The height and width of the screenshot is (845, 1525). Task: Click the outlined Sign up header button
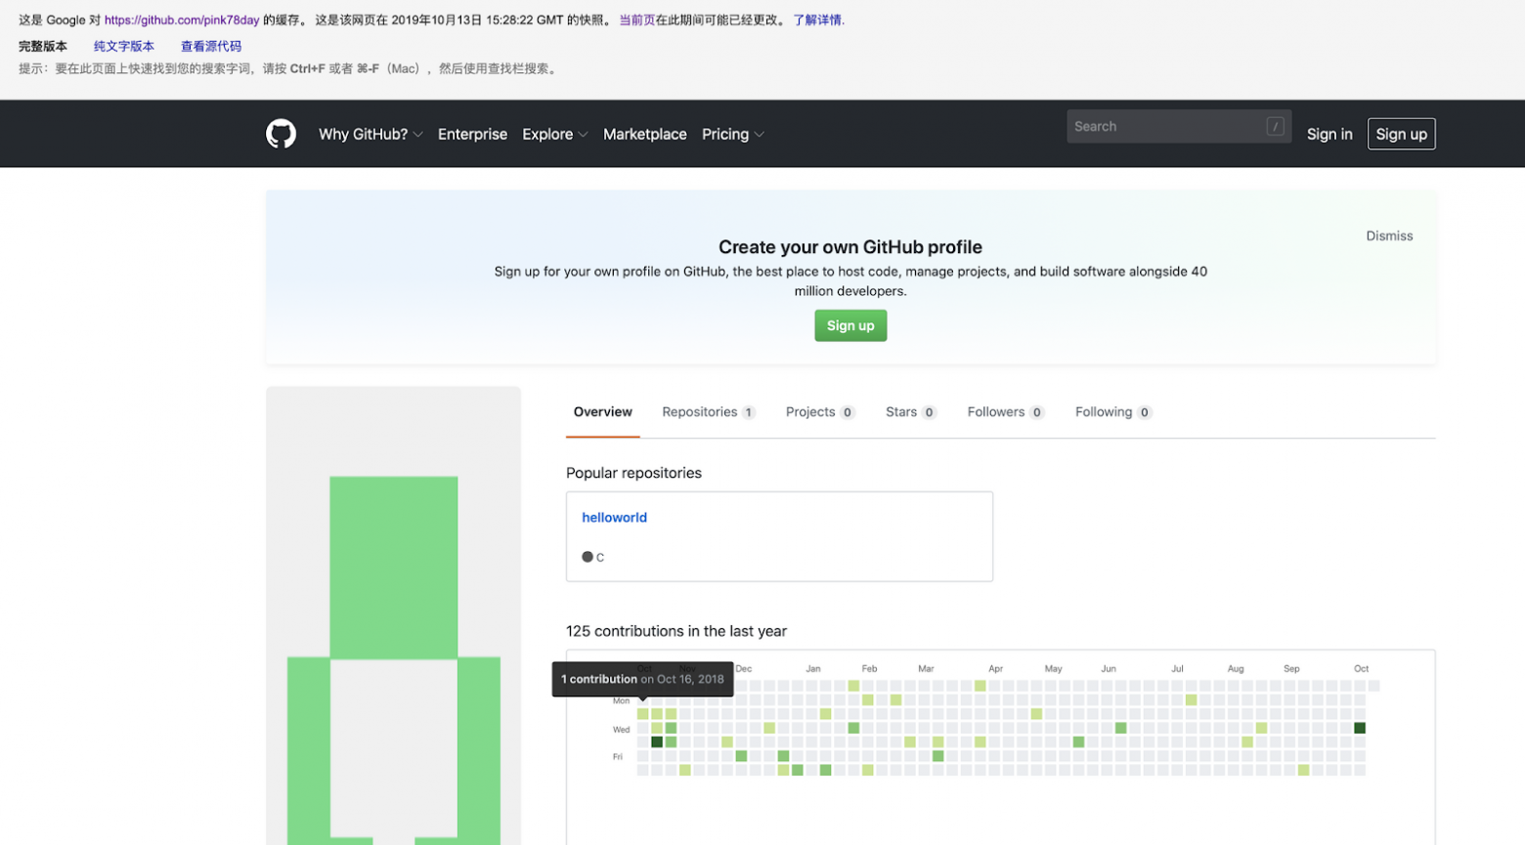tap(1402, 134)
